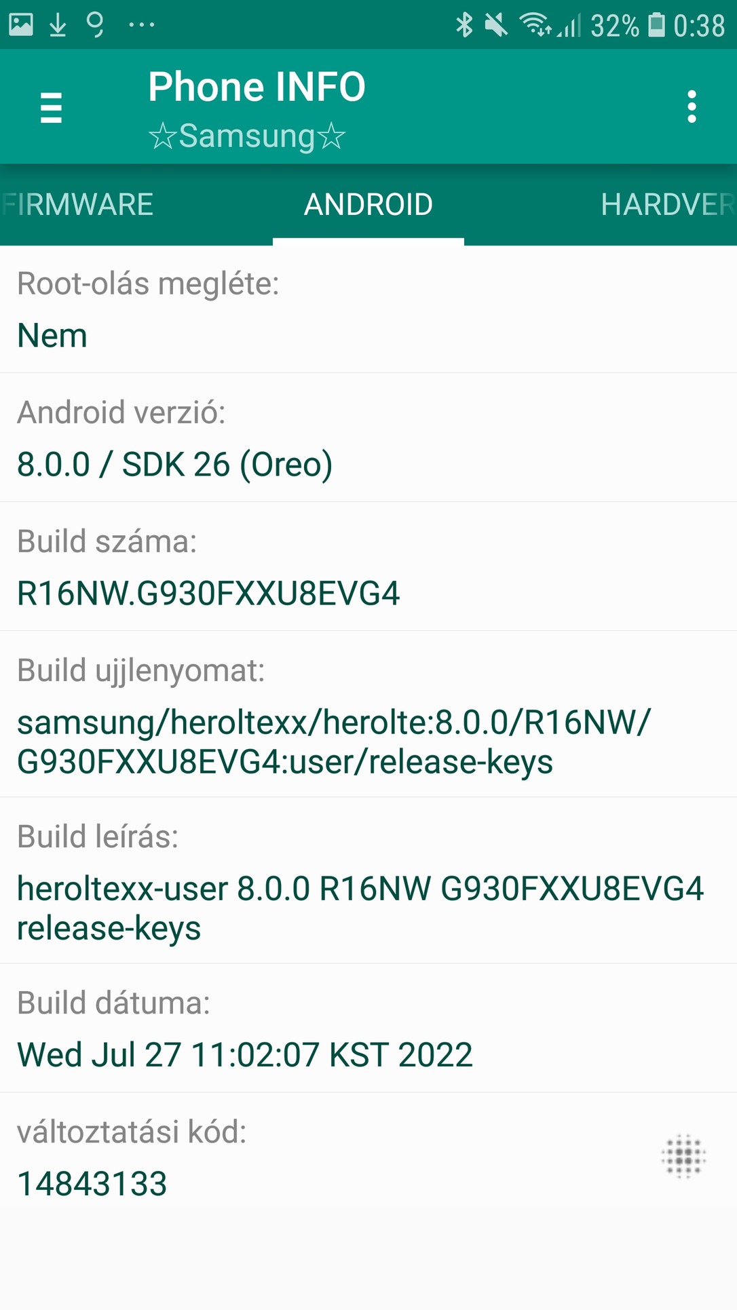Tap the muted sound status icon

[496, 25]
